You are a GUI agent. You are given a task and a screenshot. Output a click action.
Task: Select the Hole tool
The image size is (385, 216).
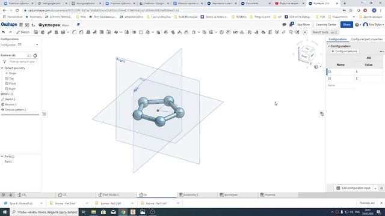click(x=108, y=32)
